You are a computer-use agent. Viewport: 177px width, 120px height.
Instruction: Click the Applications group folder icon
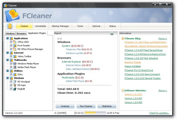point(11,38)
